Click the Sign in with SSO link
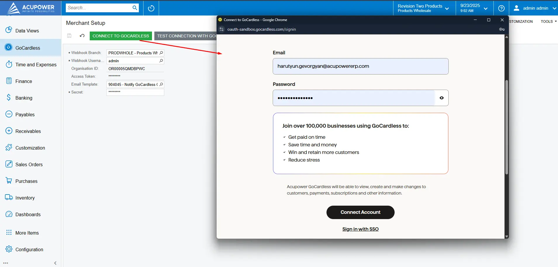This screenshot has width=558, height=267. click(360, 229)
